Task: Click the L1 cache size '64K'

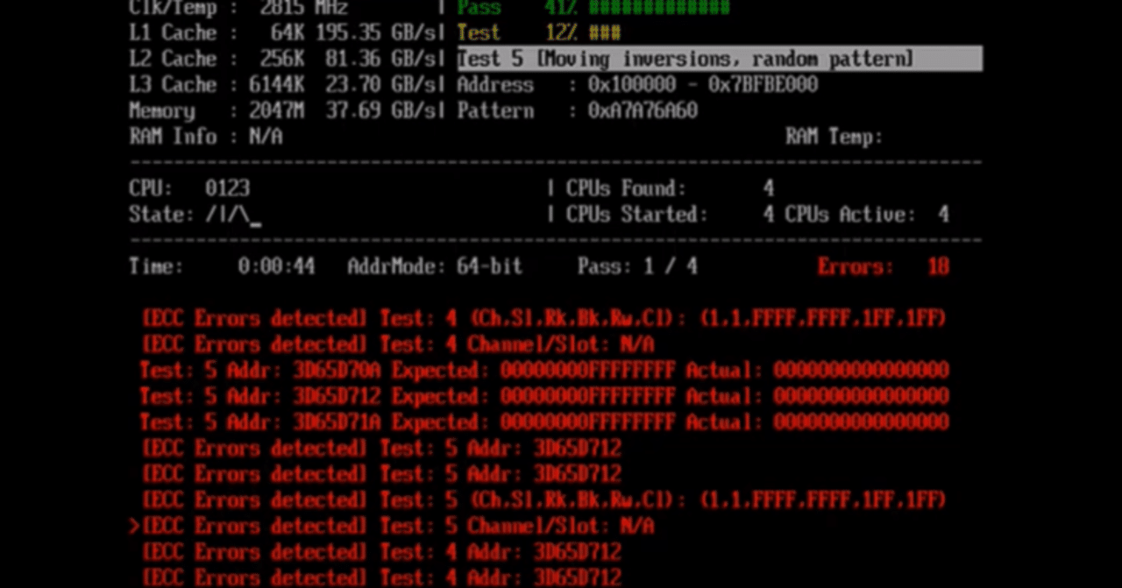Action: [x=288, y=33]
